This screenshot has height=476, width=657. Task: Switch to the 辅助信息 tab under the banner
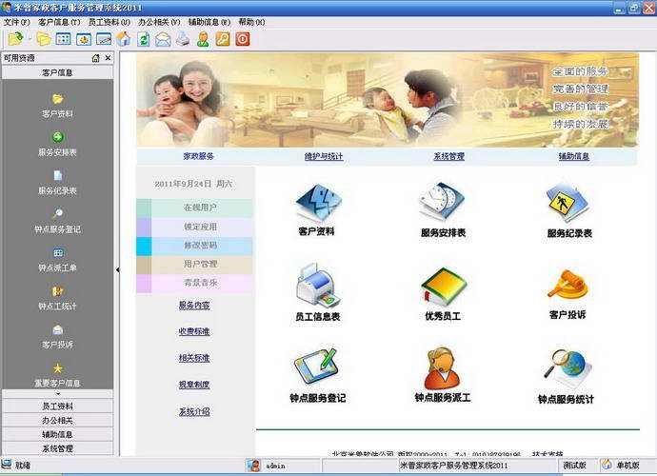[x=573, y=156]
